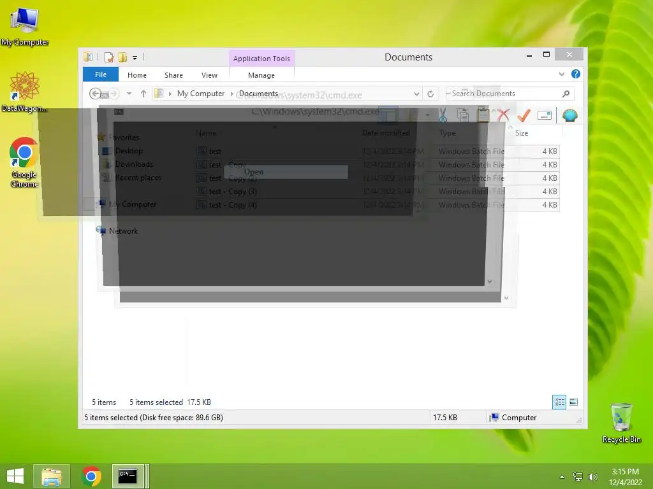Click the Documents breadcrumb in address bar
The image size is (653, 489).
coord(258,94)
